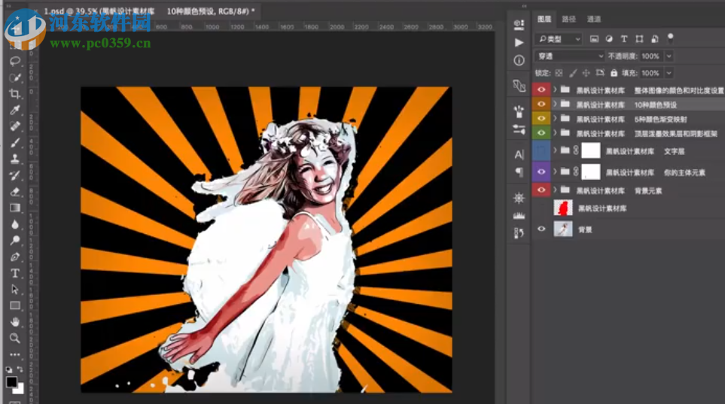Image resolution: width=725 pixels, height=404 pixels.
Task: Open the fill 填充 dropdown arrow
Action: click(x=669, y=73)
